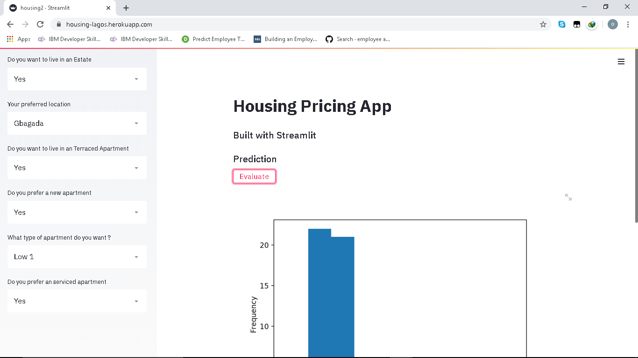Restore down the Chrome window
Image resolution: width=638 pixels, height=358 pixels.
(606, 7)
